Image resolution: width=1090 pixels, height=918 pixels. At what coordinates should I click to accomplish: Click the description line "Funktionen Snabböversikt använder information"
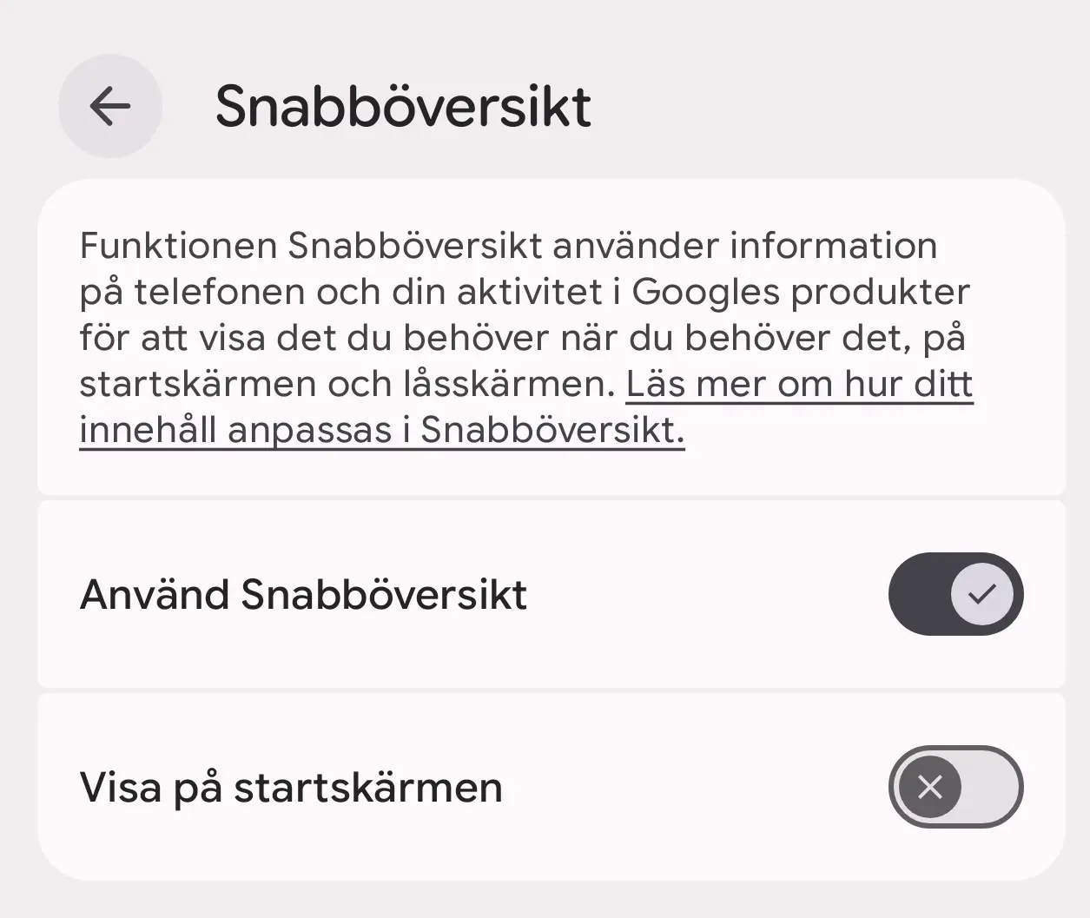tap(508, 246)
